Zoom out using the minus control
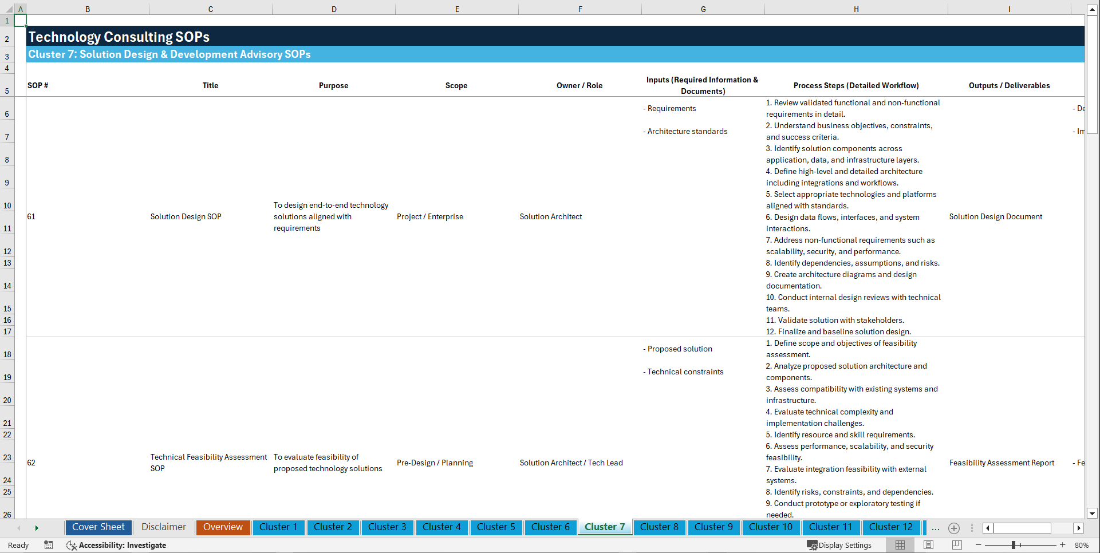This screenshot has height=553, width=1100. 979,545
